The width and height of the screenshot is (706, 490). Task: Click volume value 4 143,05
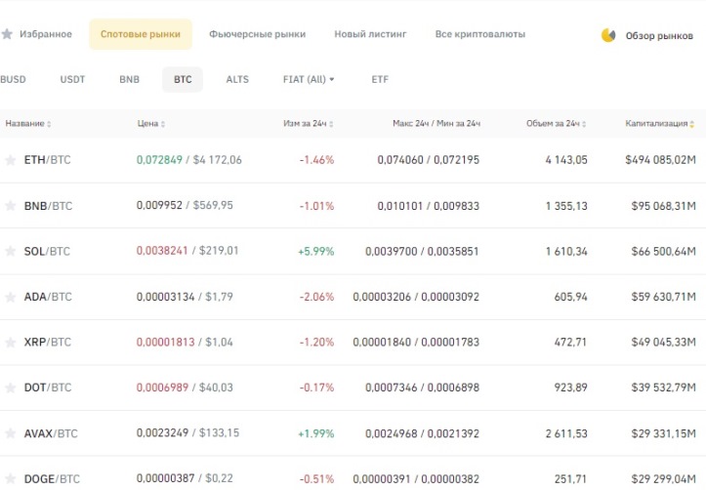click(566, 160)
